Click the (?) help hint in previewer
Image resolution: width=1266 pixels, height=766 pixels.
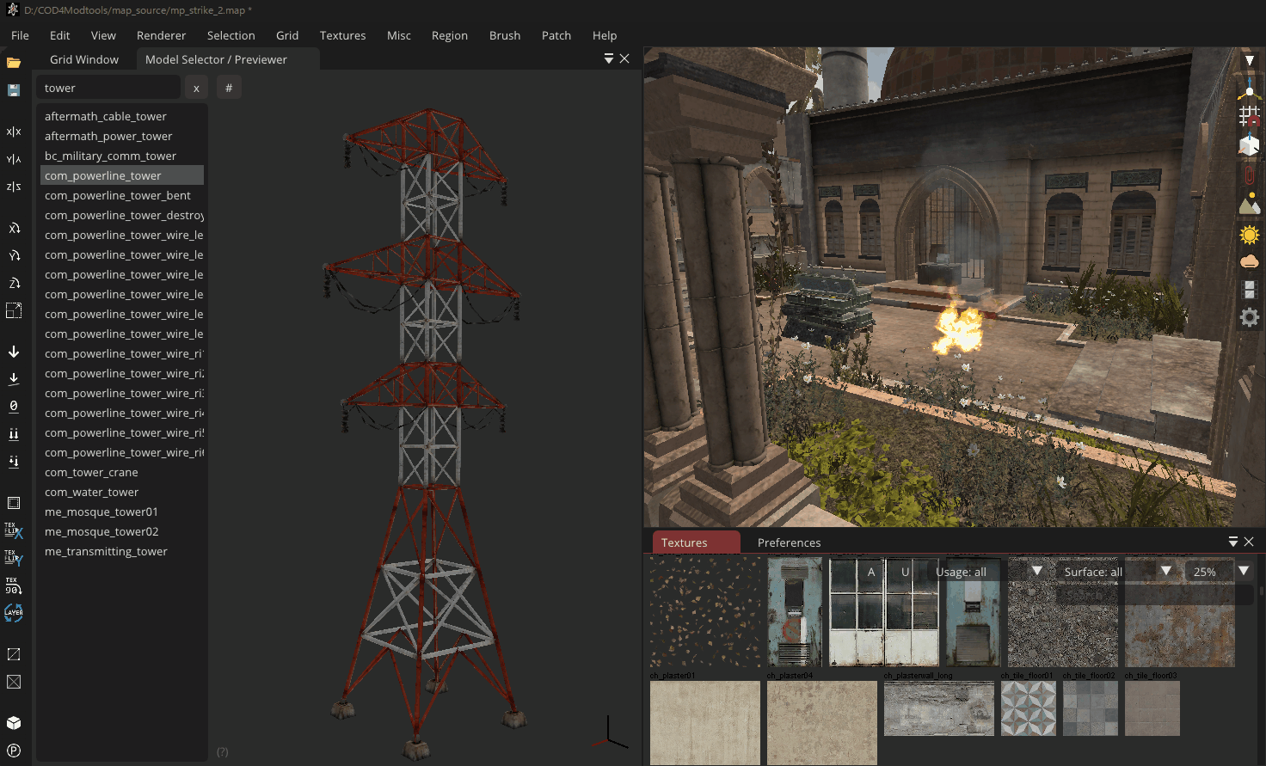[223, 752]
